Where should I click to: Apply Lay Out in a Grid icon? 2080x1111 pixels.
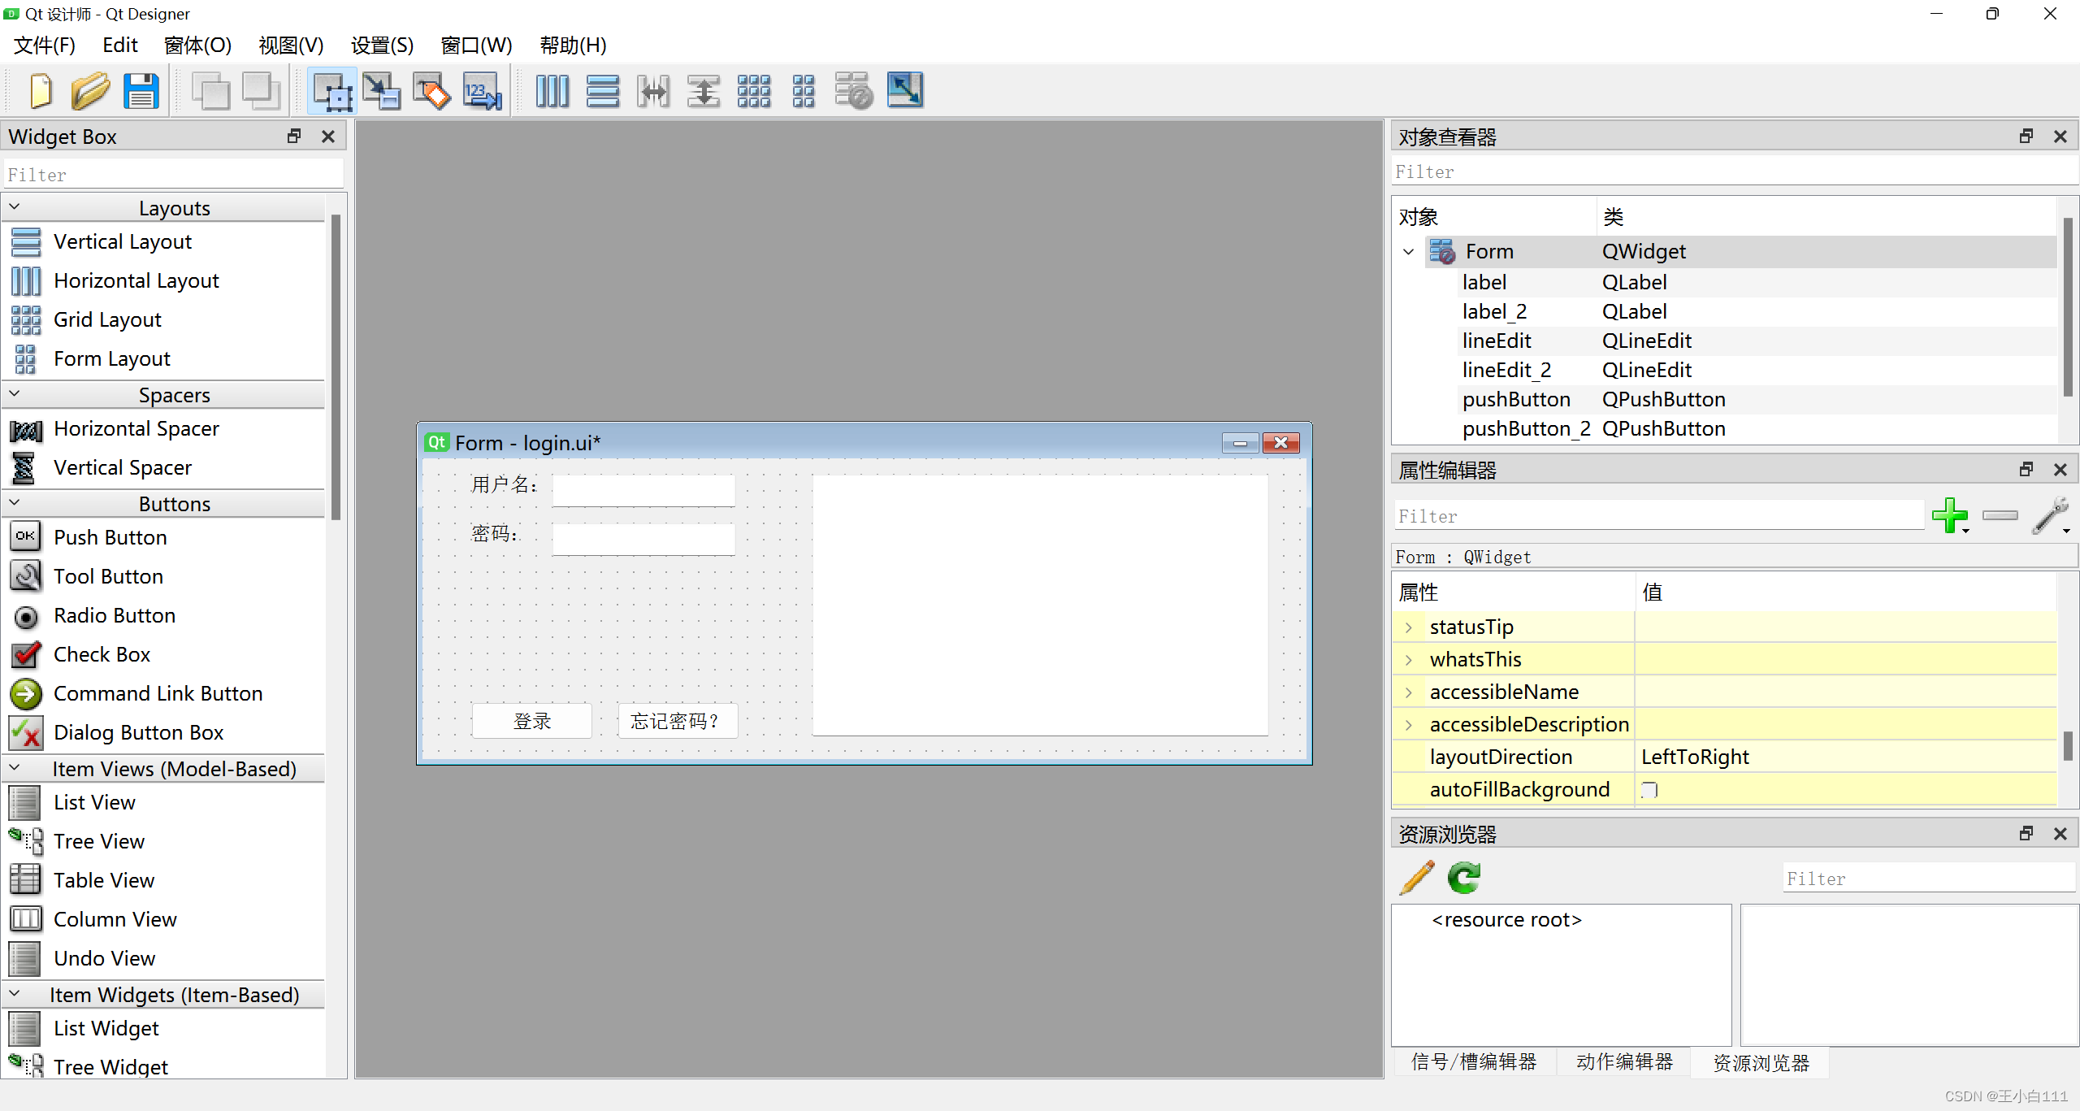[753, 90]
